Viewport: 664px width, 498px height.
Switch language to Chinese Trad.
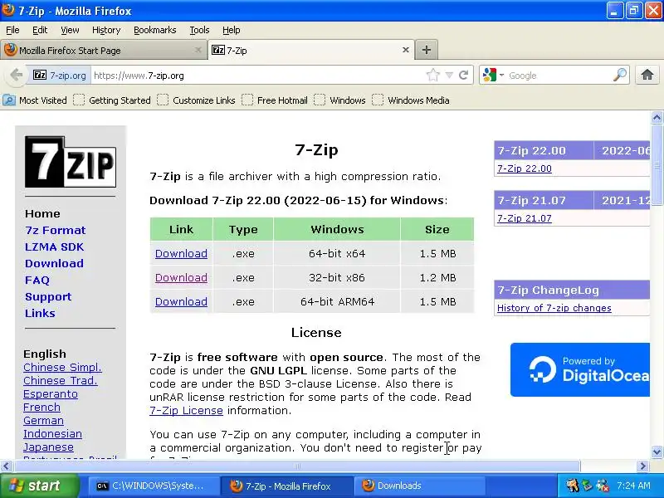click(60, 381)
